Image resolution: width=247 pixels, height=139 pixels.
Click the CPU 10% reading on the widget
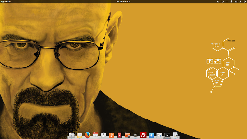tap(228, 64)
